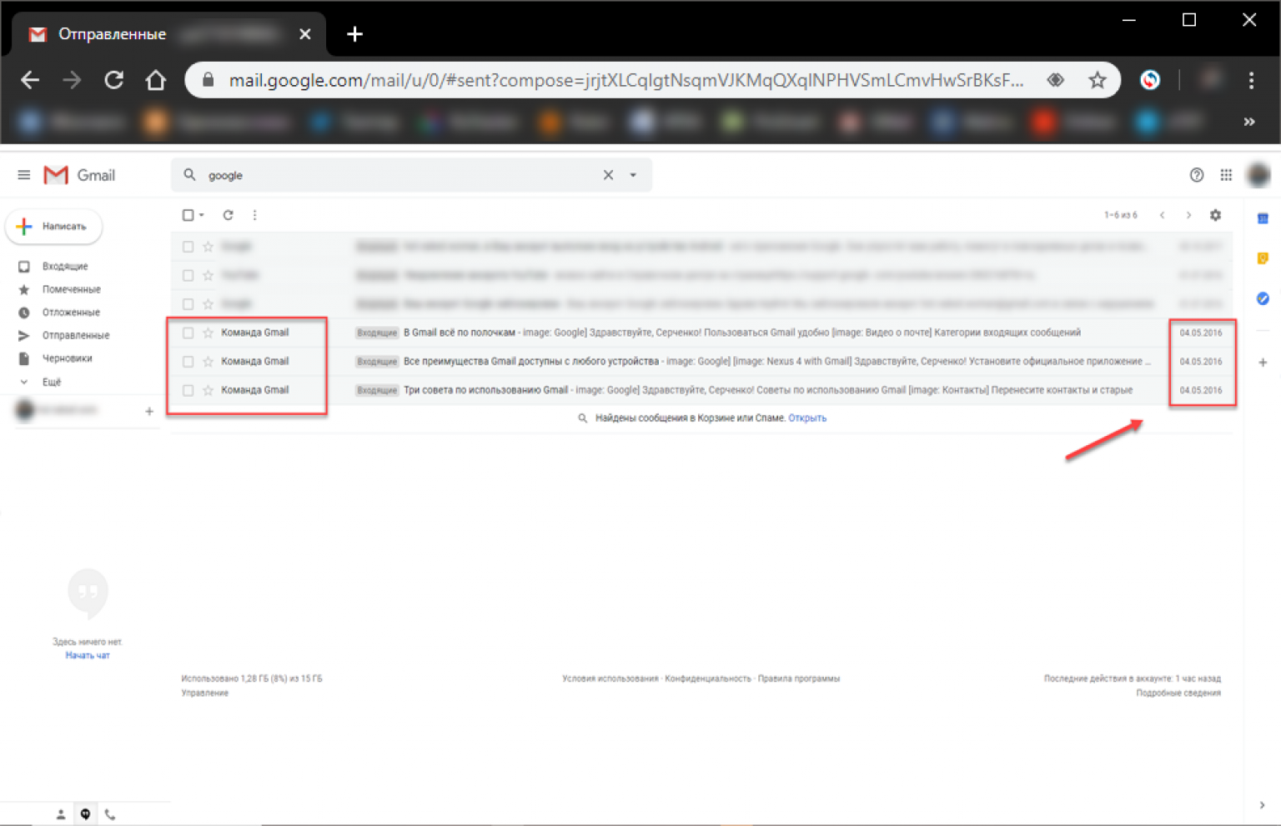Viewport: 1281px width, 826px height.
Task: Go to newer messages with left chevron
Action: (1162, 215)
